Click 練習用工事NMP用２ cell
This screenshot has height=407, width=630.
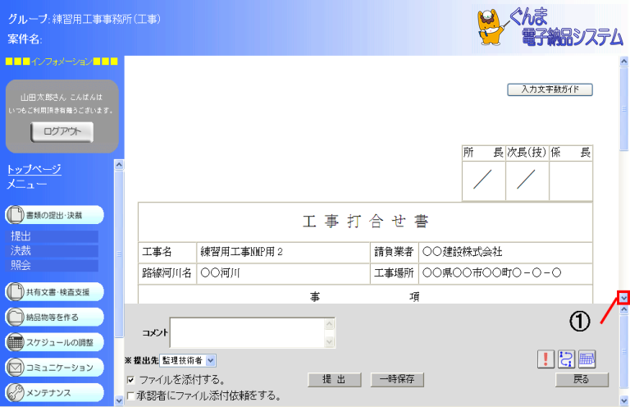click(x=283, y=252)
